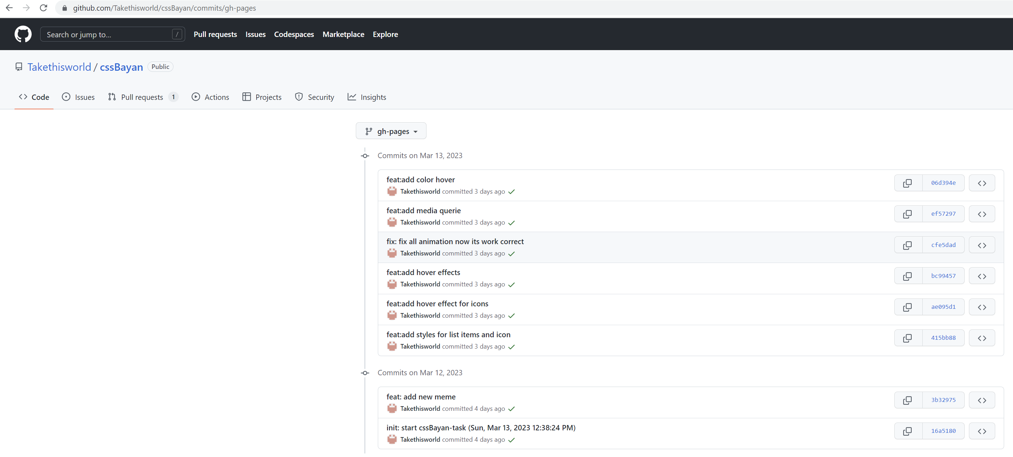Screen dimensions: 1013x457
Task: Open commit ef57297 details
Action: pyautogui.click(x=943, y=214)
